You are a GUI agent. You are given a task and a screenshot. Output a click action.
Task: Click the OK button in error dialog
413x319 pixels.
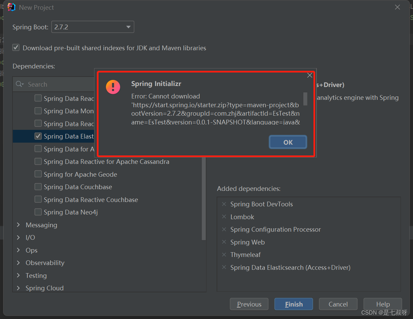tap(288, 142)
